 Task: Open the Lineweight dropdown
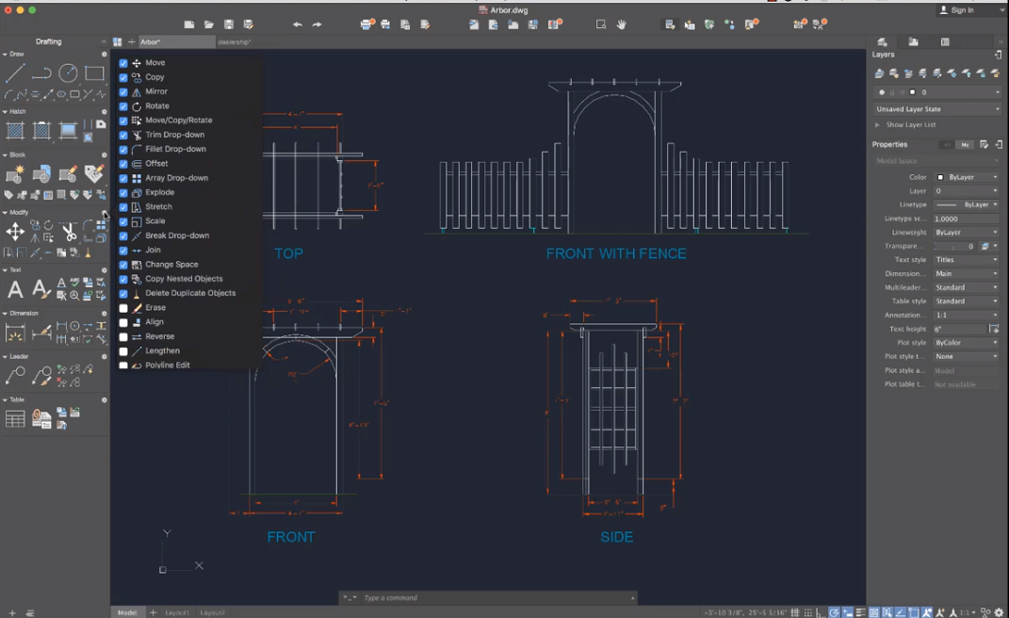968,233
